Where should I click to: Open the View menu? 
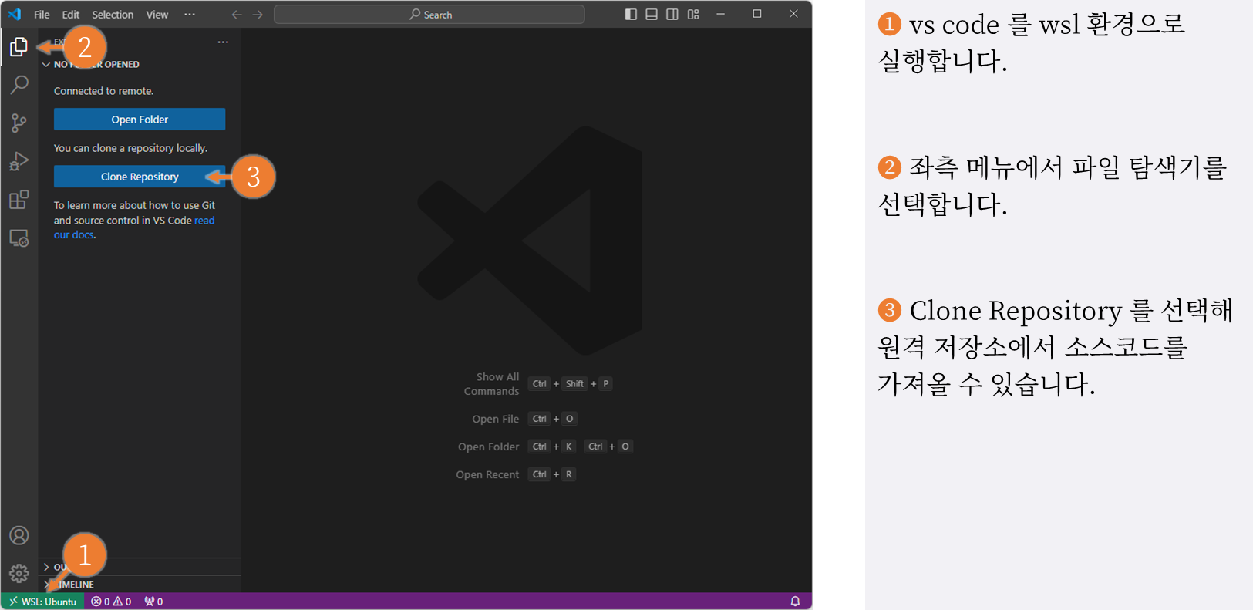(x=157, y=15)
